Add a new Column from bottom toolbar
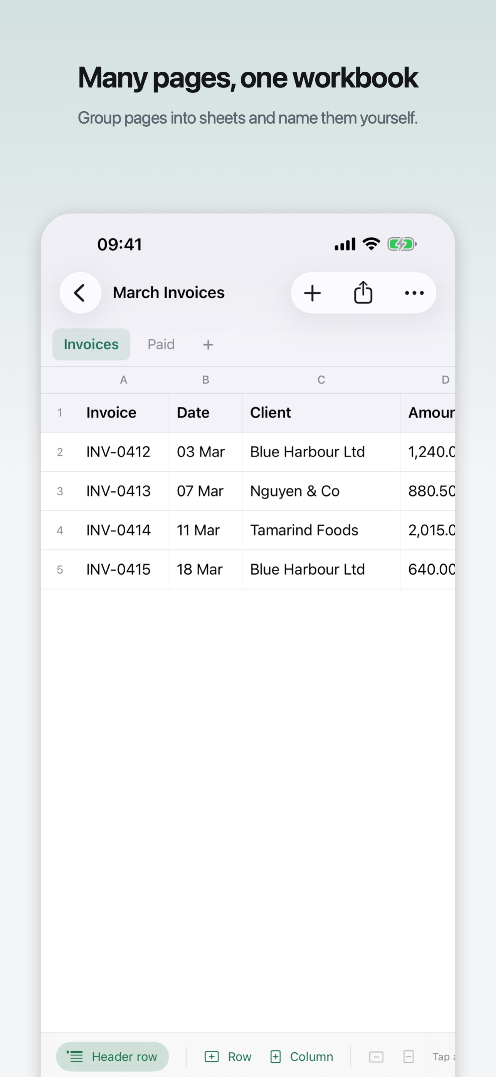The height and width of the screenshot is (1077, 496). 301,1057
